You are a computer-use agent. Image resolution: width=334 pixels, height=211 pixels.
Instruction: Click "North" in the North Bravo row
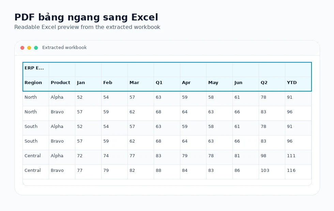[31, 112]
